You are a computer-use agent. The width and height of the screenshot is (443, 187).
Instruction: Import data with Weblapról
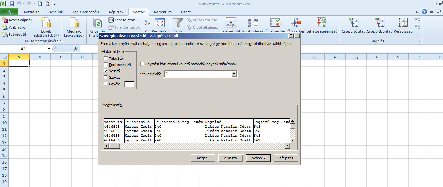point(14,27)
